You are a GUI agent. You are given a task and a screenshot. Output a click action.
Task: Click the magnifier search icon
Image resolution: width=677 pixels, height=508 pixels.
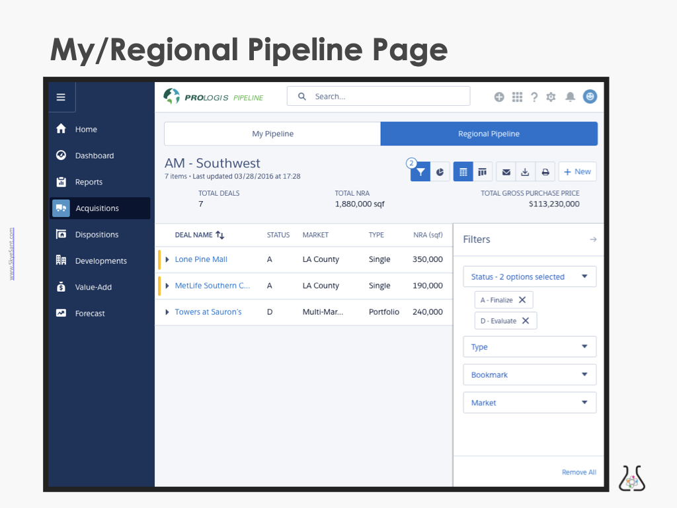(302, 97)
